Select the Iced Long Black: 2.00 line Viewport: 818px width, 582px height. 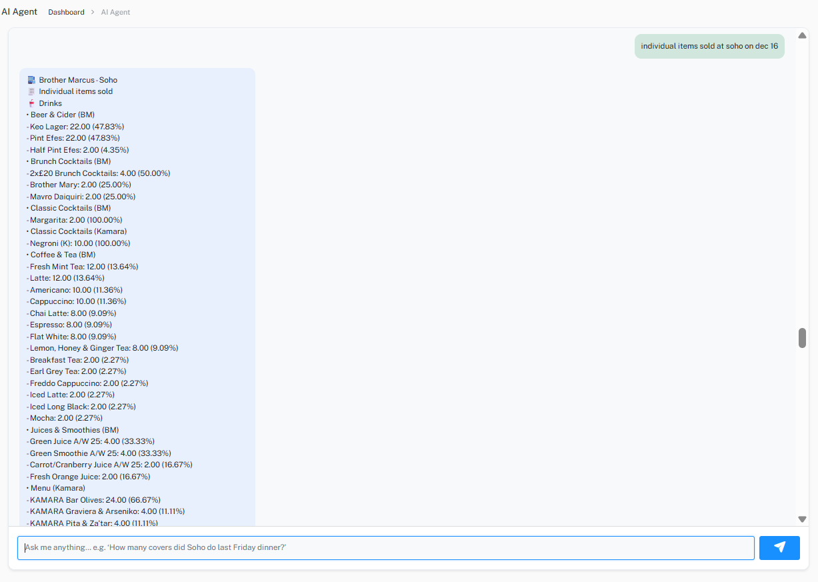point(81,407)
